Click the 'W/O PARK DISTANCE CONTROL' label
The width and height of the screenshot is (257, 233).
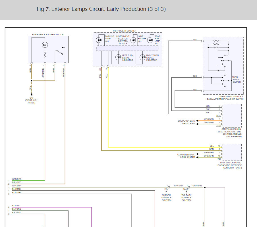point(186,197)
